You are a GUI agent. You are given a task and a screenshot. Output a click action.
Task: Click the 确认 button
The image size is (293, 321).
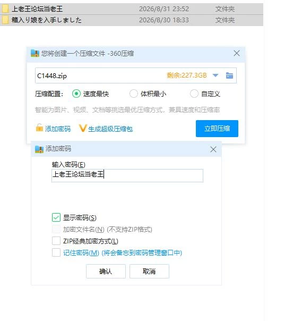106,271
